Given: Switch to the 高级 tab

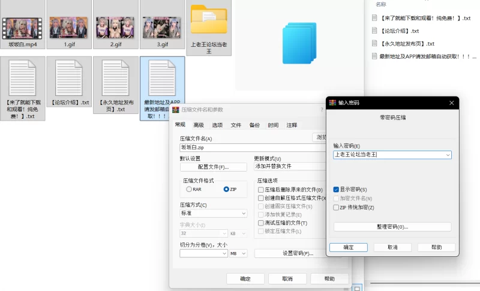Looking at the screenshot, I should click(199, 125).
